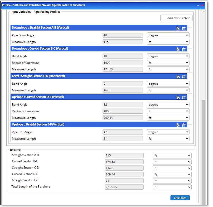Delete the Level Straight Section C-D
This screenshot has width=213, height=207.
(184, 77)
